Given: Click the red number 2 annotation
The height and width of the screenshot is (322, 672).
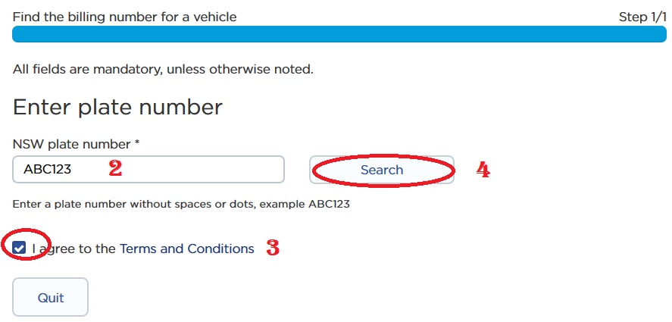Looking at the screenshot, I should (115, 168).
